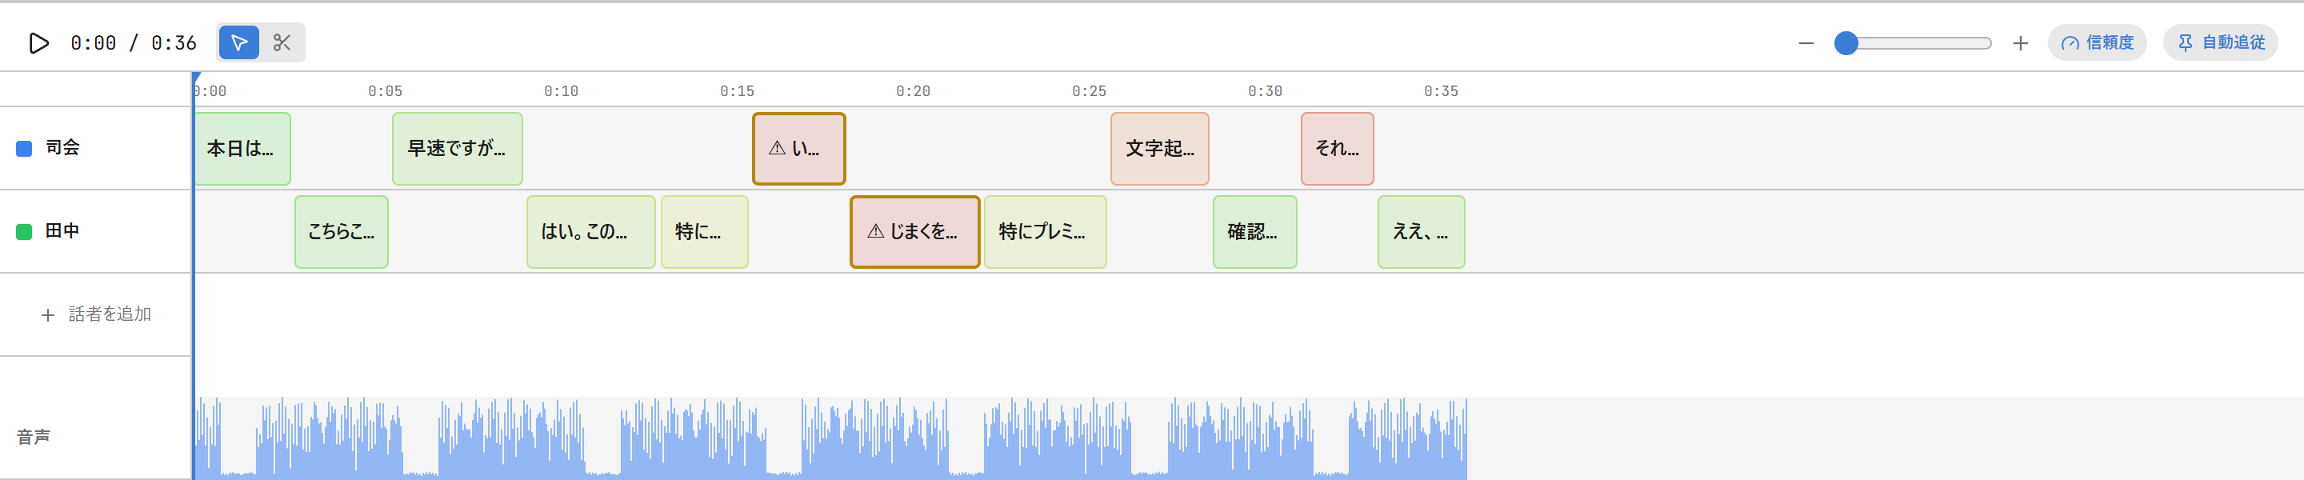Select the それ... segment

(x=1337, y=148)
